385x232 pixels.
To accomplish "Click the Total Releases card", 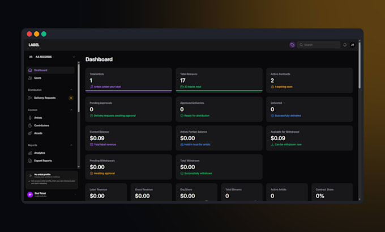I will pos(219,80).
